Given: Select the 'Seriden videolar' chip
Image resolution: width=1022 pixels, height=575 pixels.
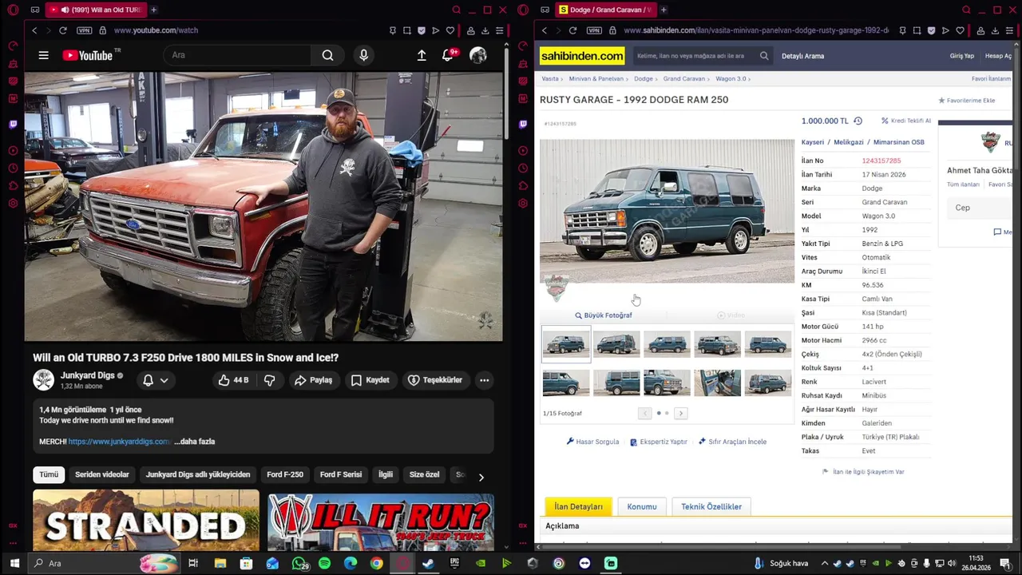Looking at the screenshot, I should (x=102, y=474).
